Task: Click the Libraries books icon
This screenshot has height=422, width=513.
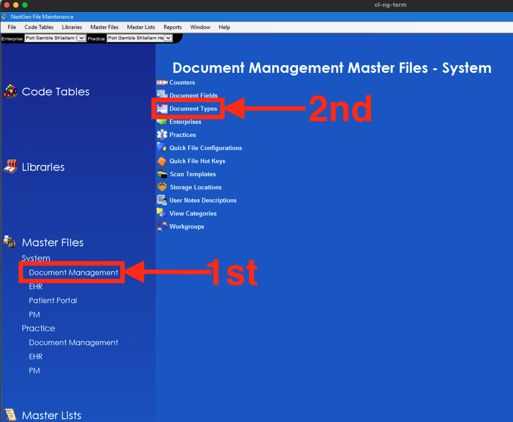Action: click(x=10, y=167)
